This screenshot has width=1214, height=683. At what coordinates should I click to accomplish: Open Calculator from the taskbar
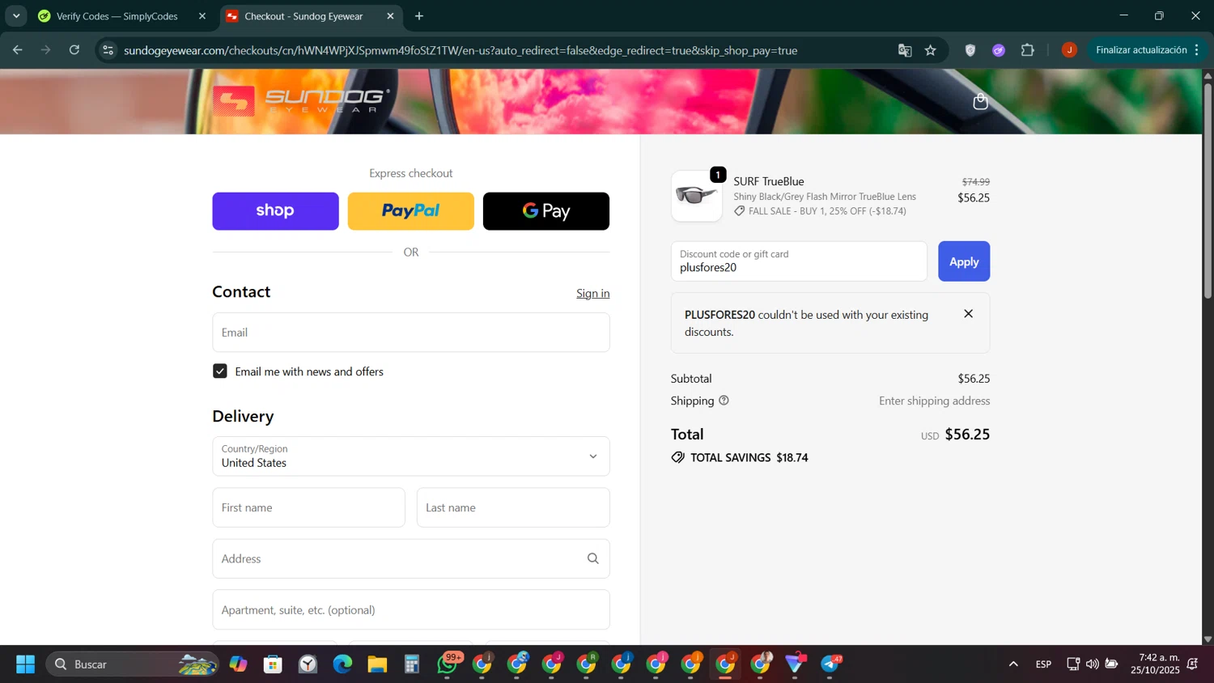point(412,664)
